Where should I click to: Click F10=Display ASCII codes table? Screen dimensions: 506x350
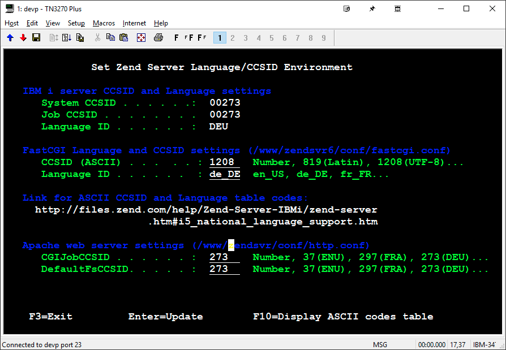pyautogui.click(x=343, y=317)
